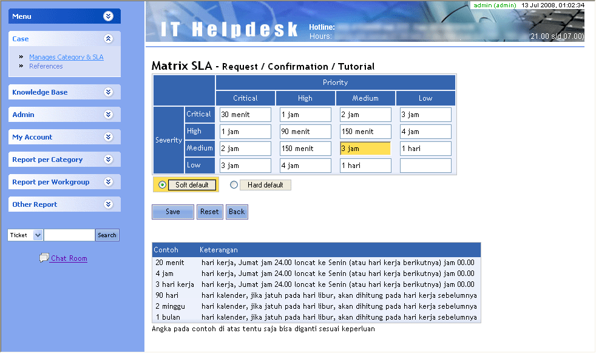
Task: Select the Soft default radio button
Action: [162, 185]
